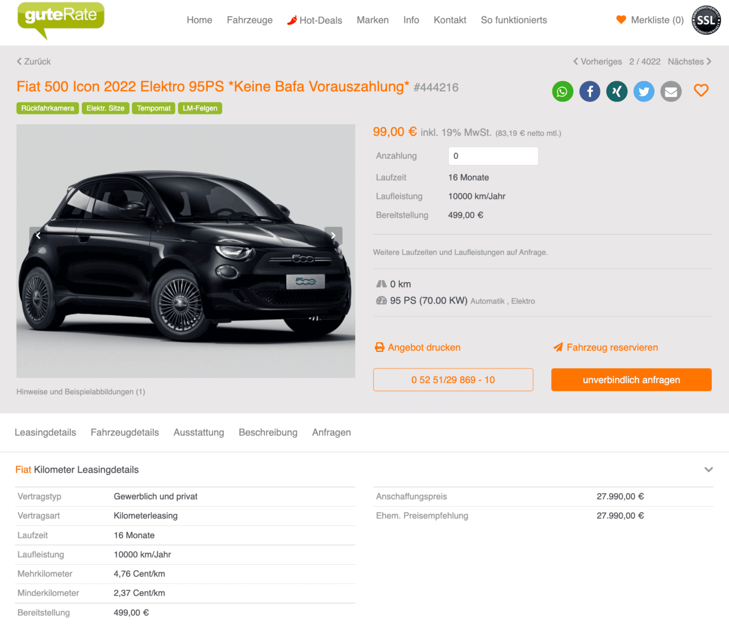
Task: Share offer on Xing icon
Action: tap(617, 92)
